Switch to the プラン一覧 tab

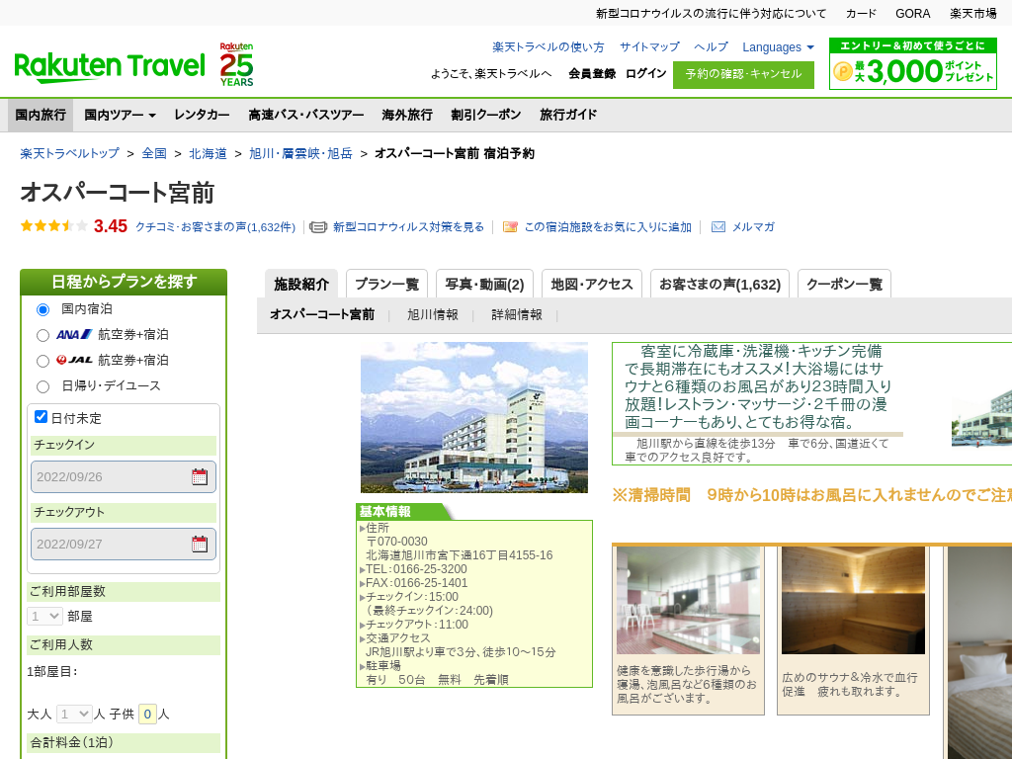coord(386,284)
